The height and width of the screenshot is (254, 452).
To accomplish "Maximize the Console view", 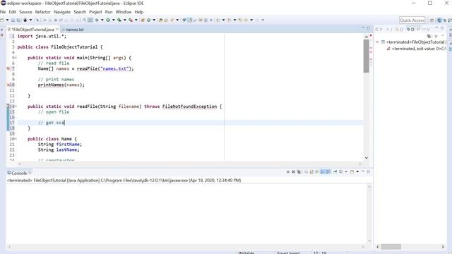I will click(x=368, y=171).
